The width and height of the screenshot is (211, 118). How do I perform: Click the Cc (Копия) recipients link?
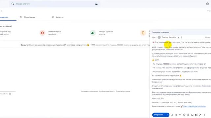[x=208, y=37]
